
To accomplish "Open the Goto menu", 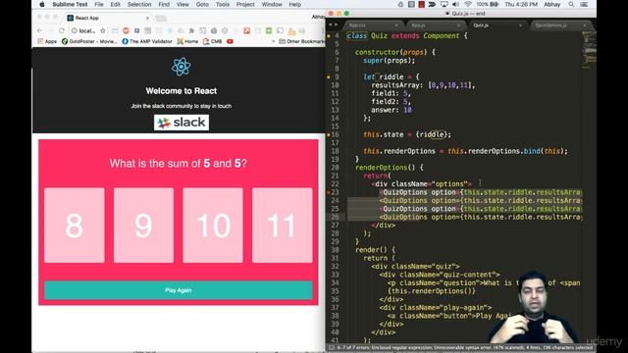I will coord(202,4).
